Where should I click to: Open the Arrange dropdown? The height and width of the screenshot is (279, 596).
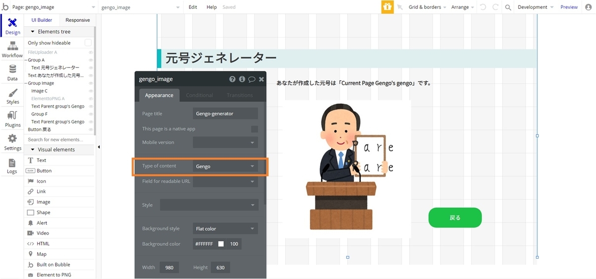[462, 7]
